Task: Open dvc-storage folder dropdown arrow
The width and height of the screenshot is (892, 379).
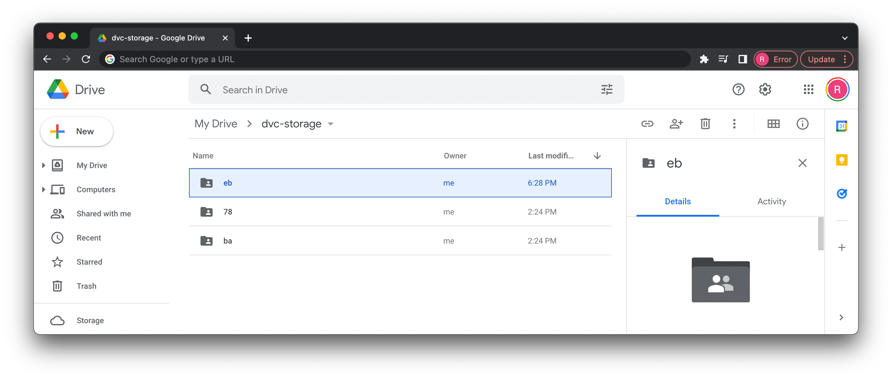Action: (x=331, y=124)
